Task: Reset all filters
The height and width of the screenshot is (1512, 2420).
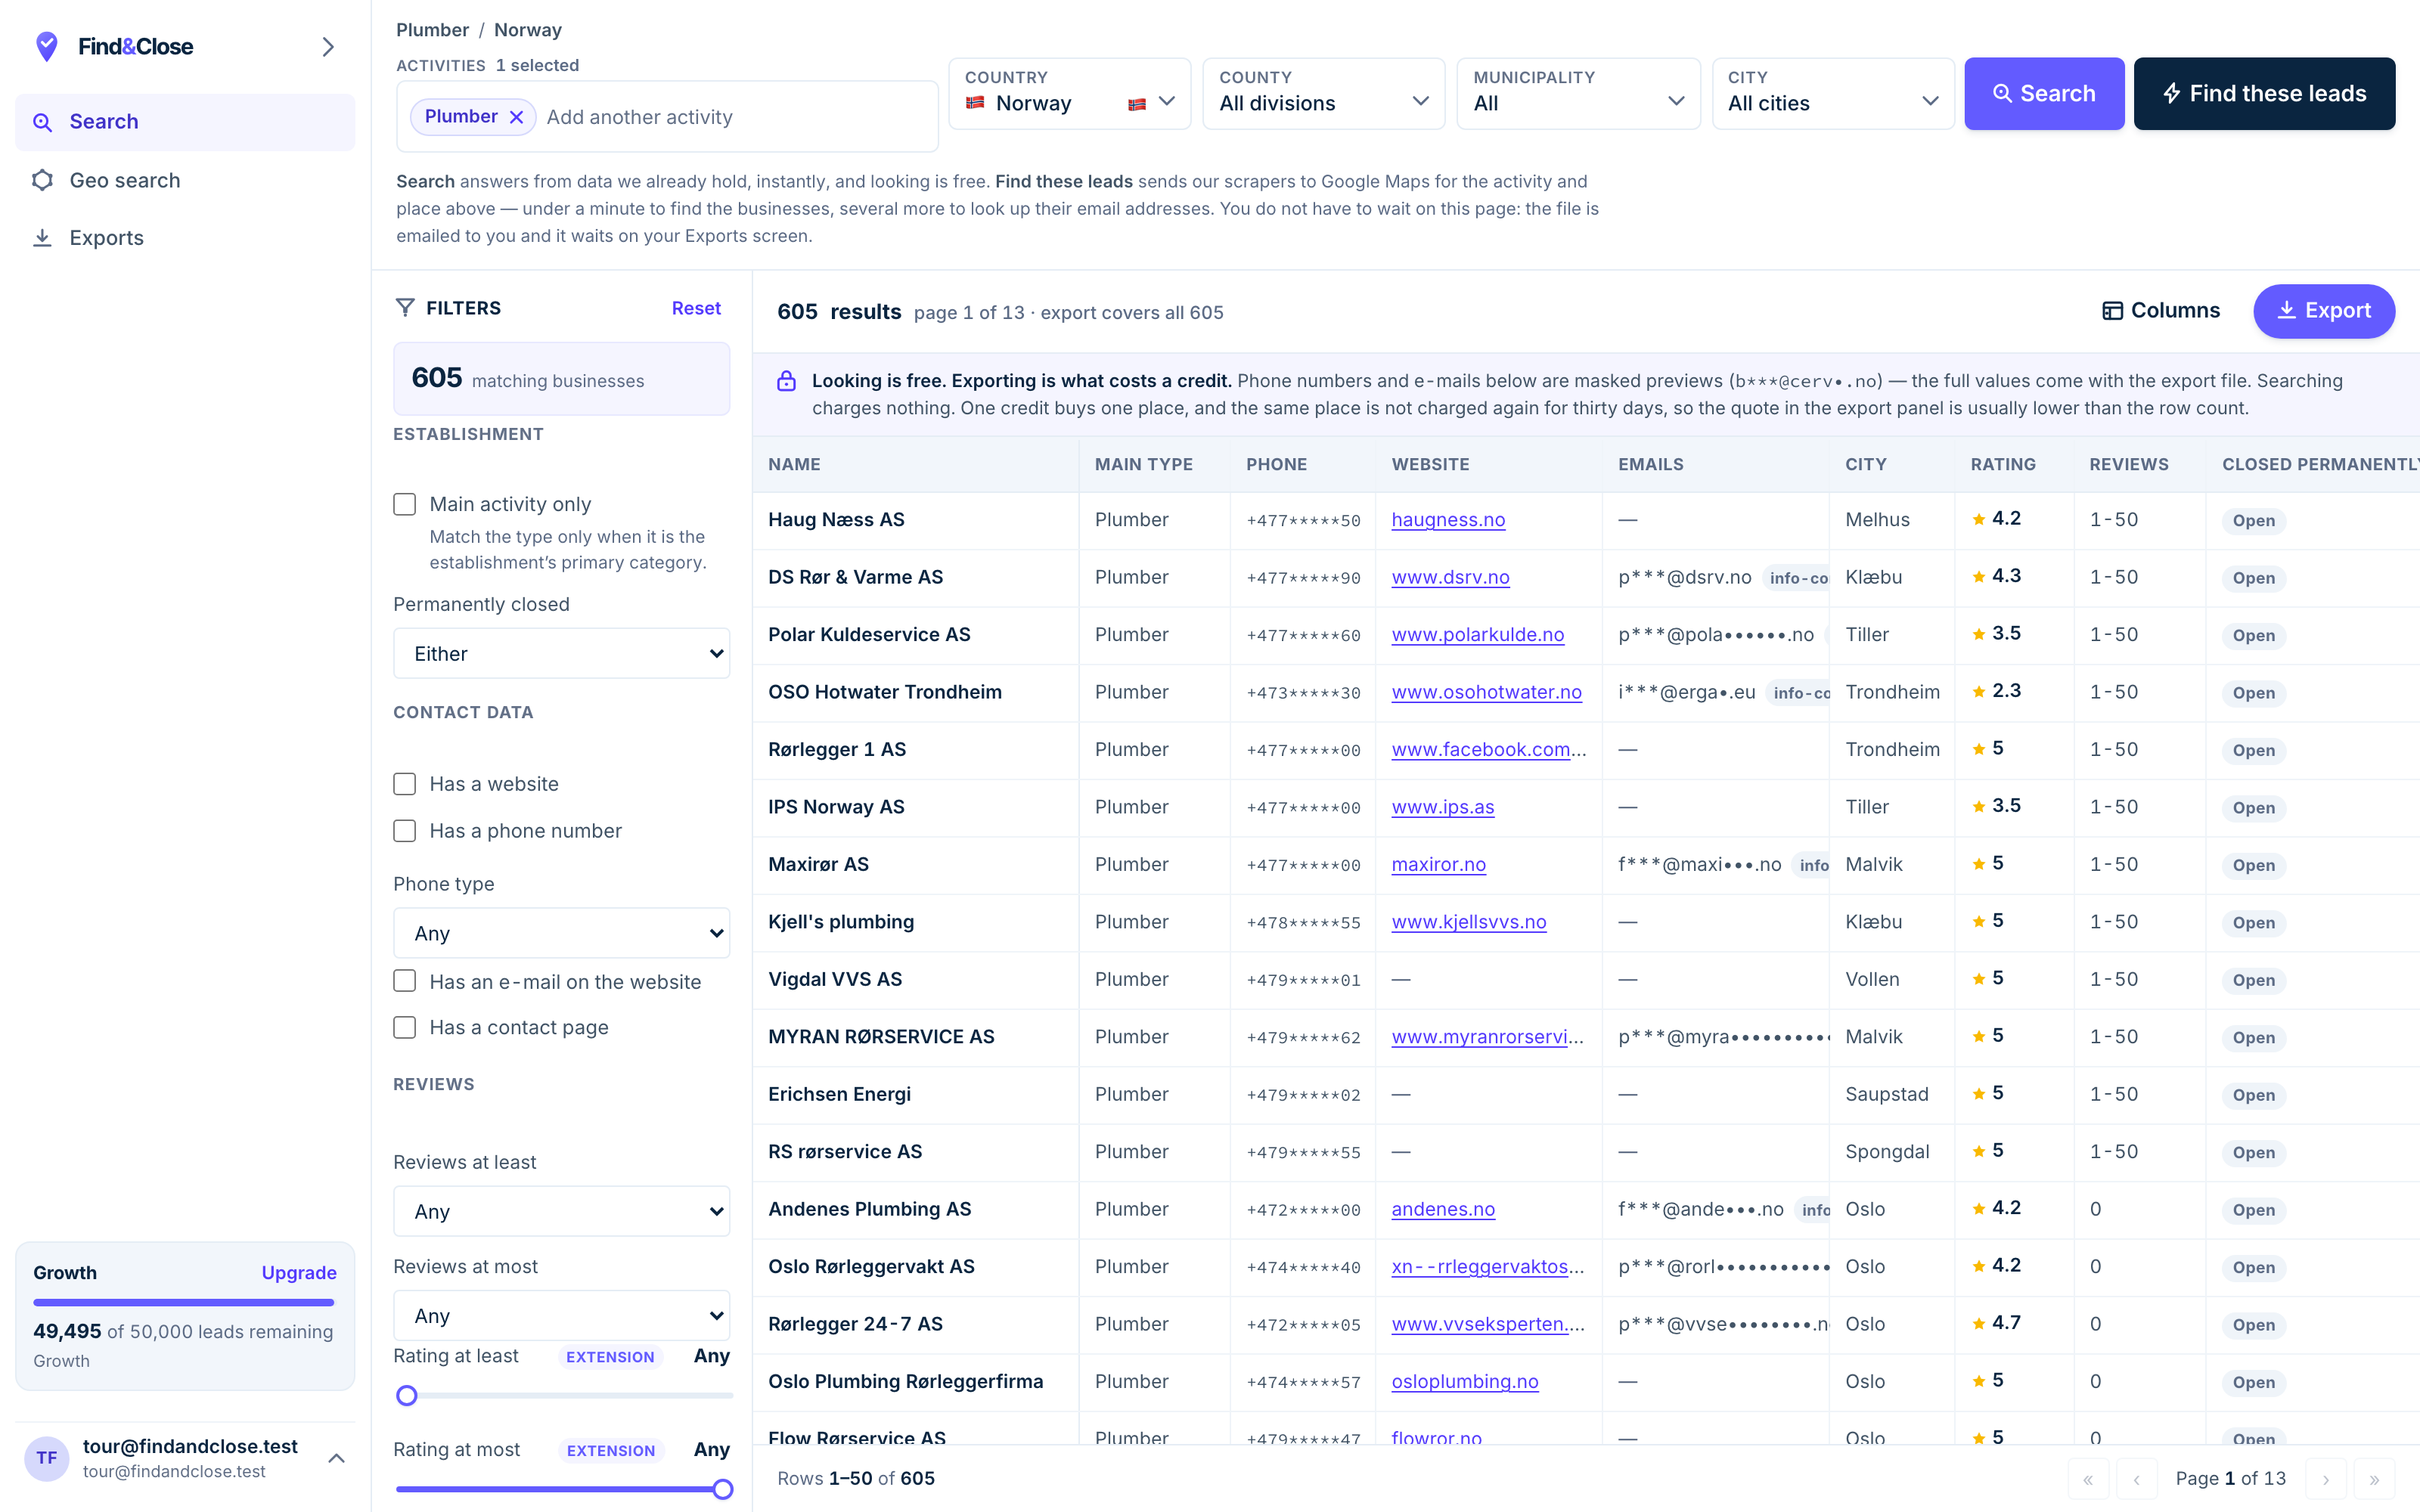Action: [696, 308]
